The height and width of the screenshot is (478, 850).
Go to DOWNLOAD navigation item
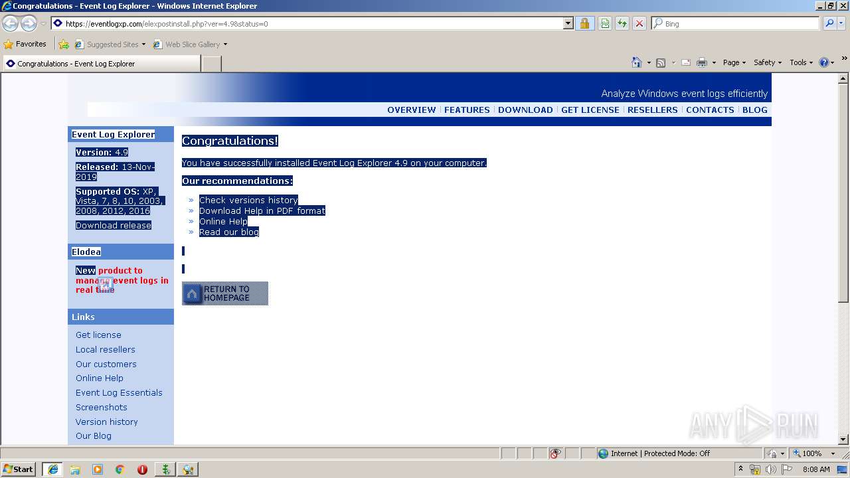pos(525,110)
